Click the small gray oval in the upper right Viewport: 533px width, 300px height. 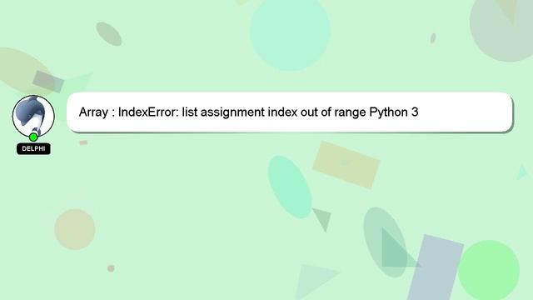433,38
